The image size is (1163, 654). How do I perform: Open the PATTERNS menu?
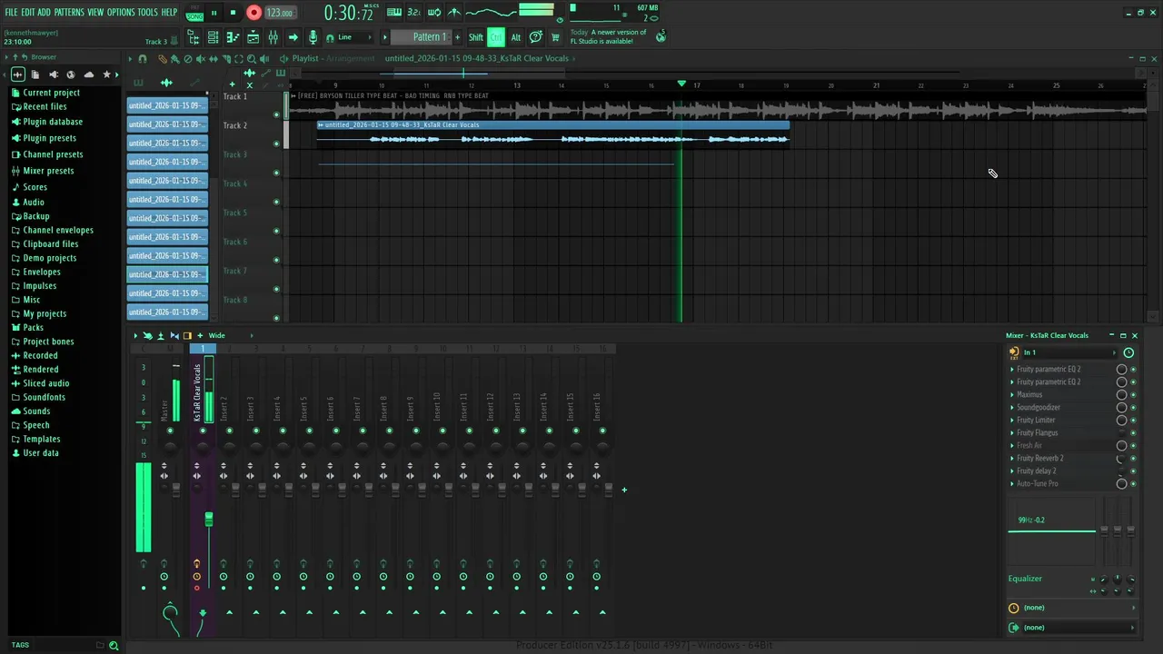point(69,13)
